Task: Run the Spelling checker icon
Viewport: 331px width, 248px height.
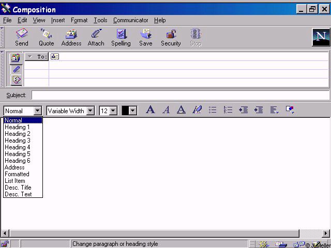Action: point(121,37)
